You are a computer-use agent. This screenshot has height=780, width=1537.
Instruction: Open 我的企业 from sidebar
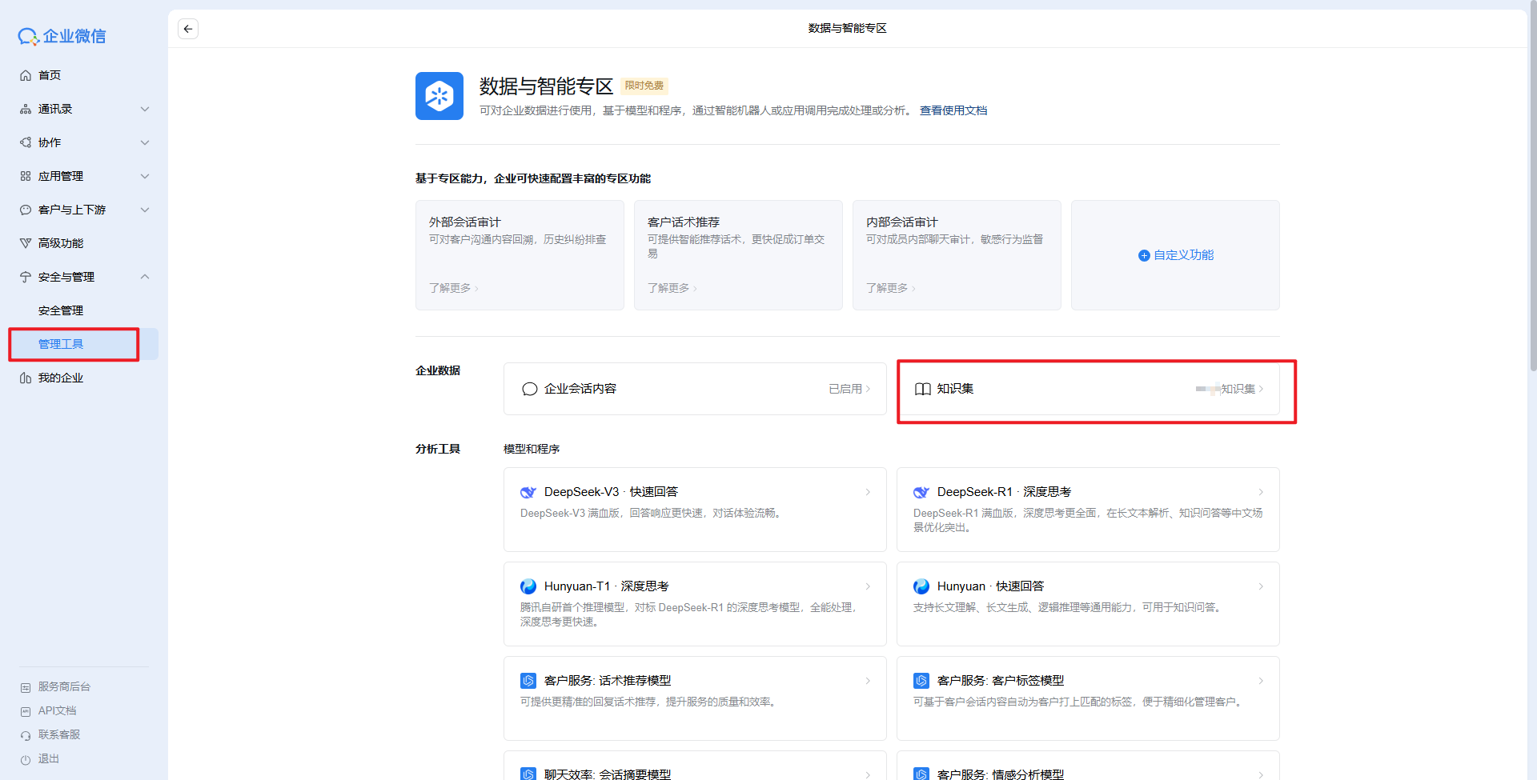(x=61, y=378)
